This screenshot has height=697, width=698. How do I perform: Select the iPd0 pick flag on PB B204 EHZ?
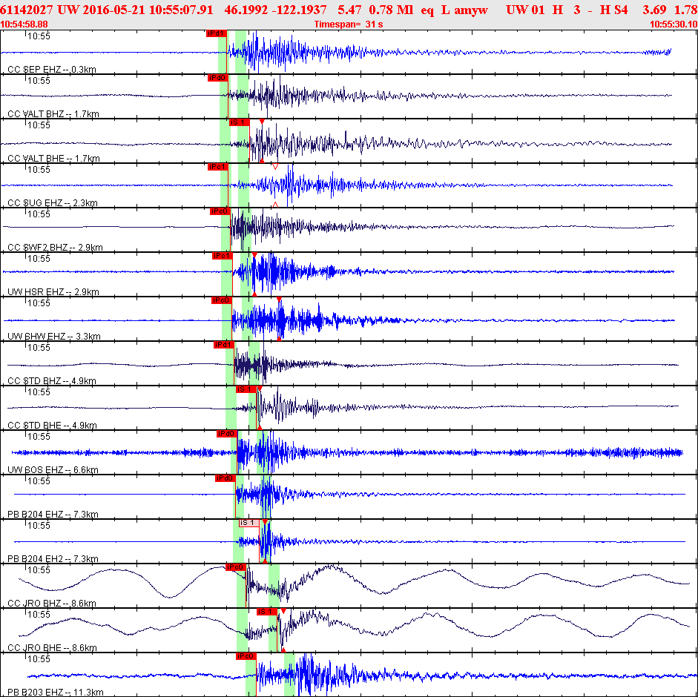pos(225,478)
